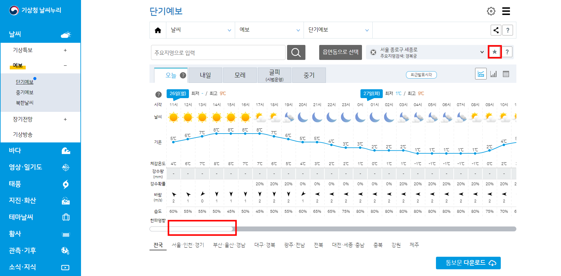
Task: Switch to graph view icon
Action: point(481,74)
